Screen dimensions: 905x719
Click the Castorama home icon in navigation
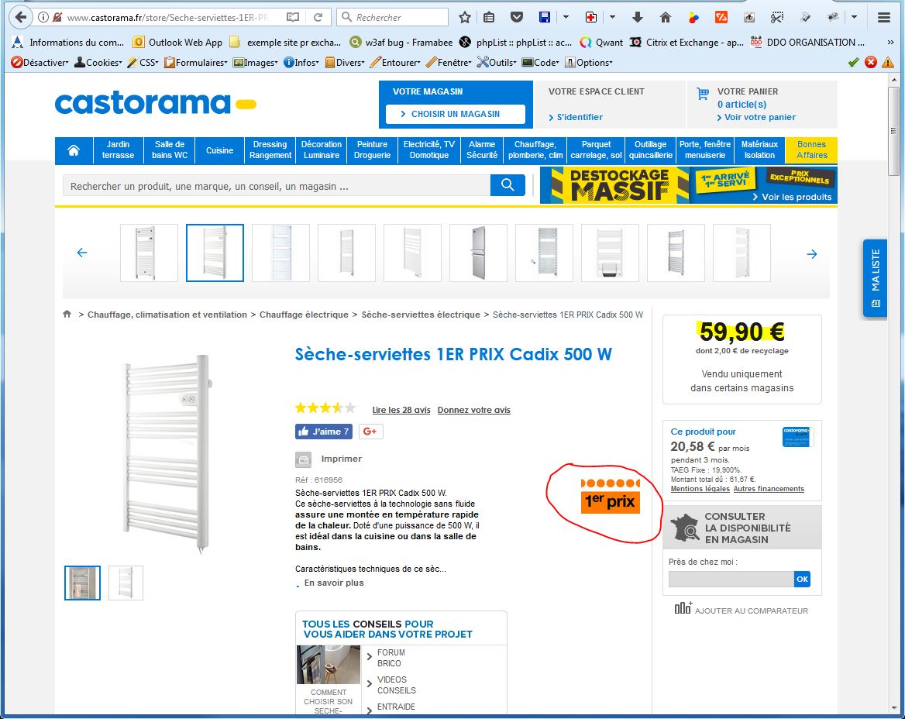pos(74,150)
